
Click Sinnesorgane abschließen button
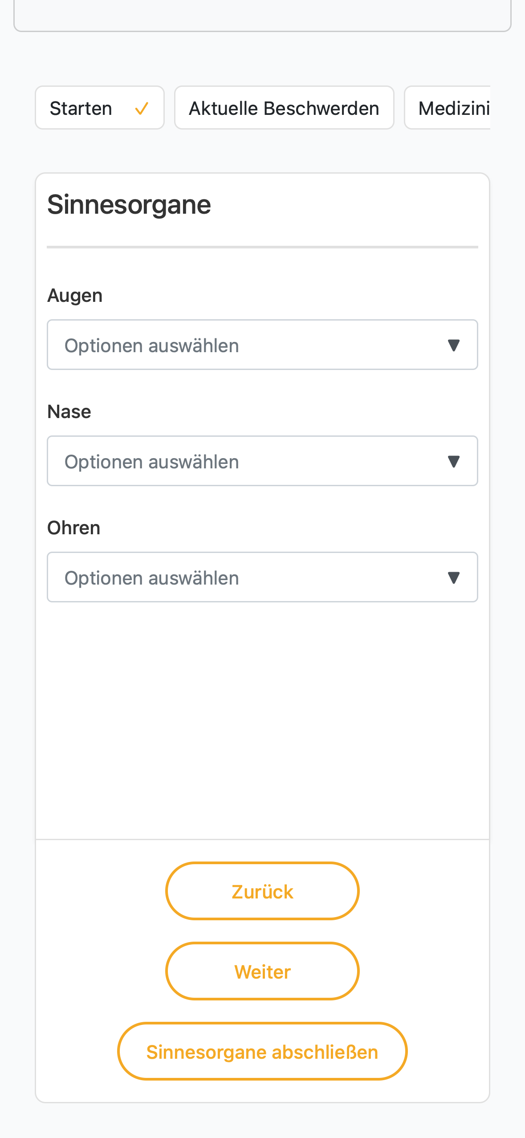262,1051
